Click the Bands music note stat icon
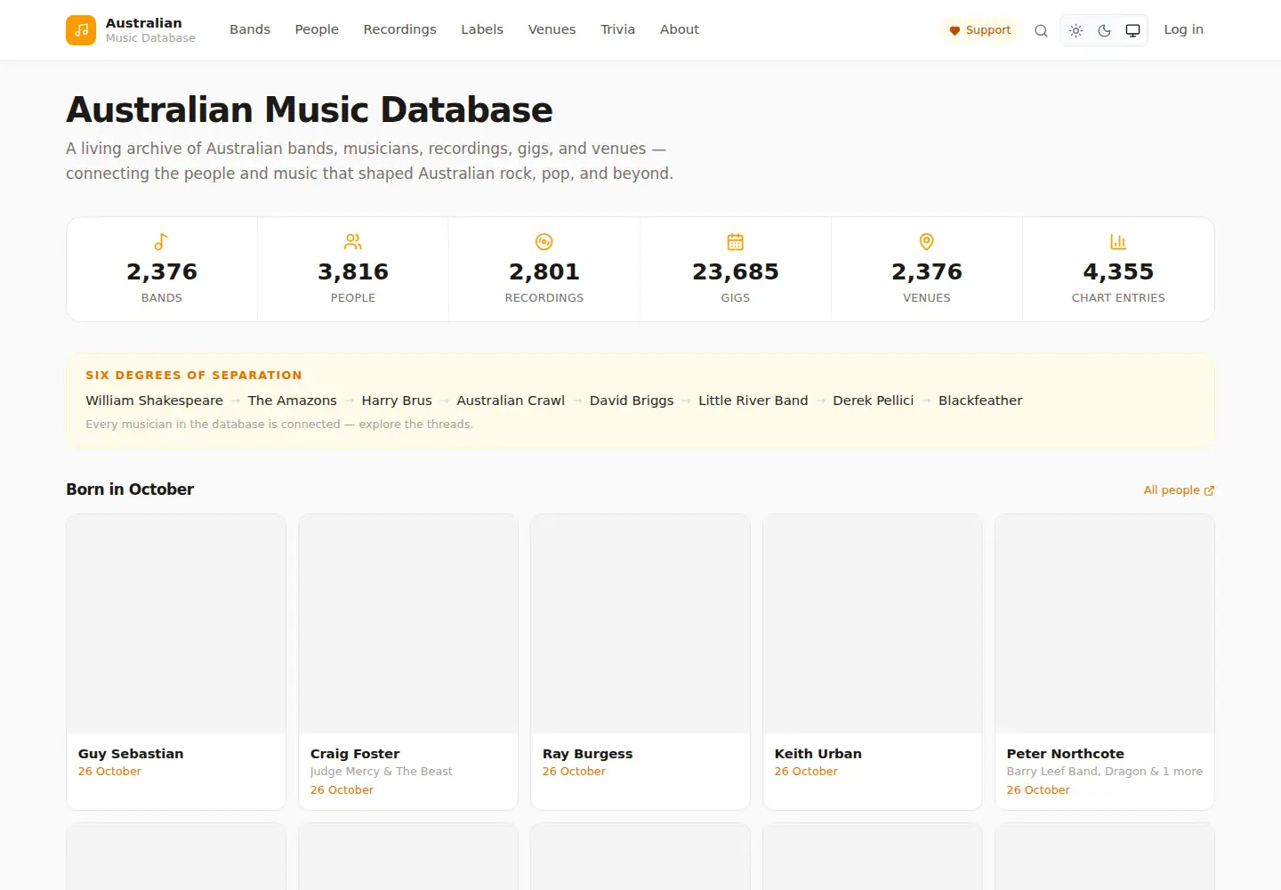Image resolution: width=1281 pixels, height=890 pixels. pos(161,241)
